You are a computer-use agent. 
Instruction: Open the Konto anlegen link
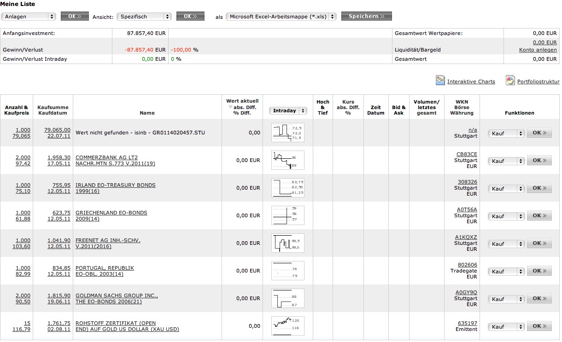tap(538, 50)
